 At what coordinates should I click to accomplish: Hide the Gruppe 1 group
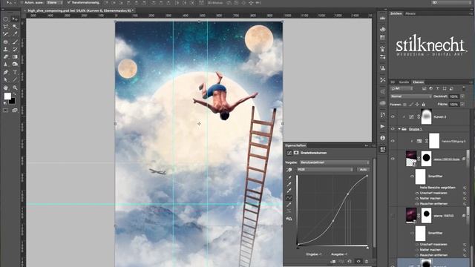[x=393, y=129]
